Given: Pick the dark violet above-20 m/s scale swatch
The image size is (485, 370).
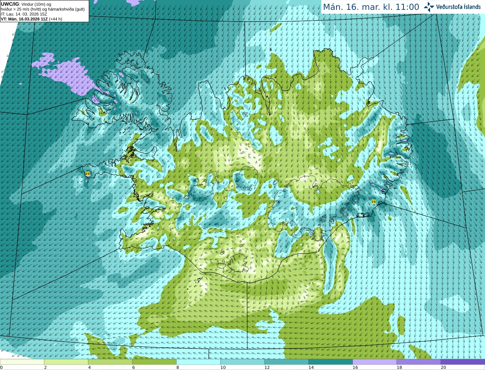Looking at the screenshot, I should tap(463, 362).
